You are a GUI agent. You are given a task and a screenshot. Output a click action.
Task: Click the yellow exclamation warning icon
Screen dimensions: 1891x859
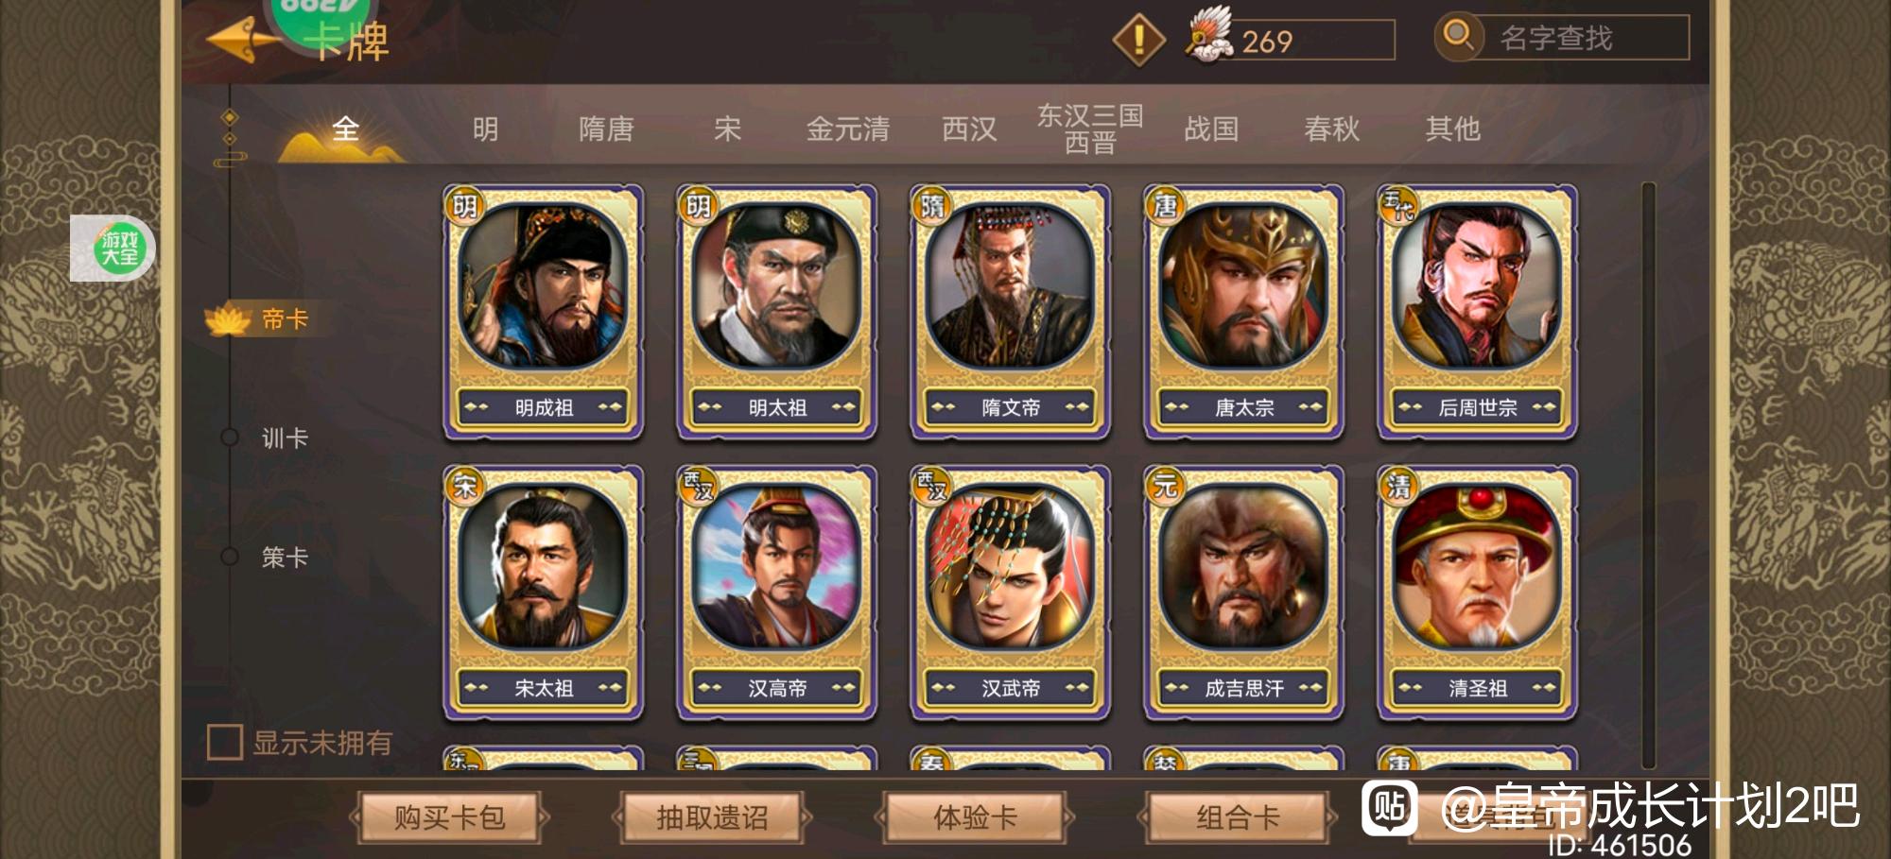pyautogui.click(x=1139, y=39)
